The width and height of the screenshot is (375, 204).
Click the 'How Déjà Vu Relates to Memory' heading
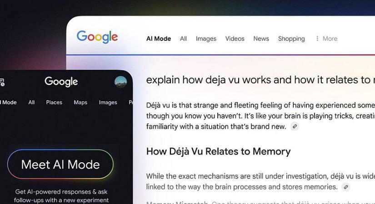(218, 151)
